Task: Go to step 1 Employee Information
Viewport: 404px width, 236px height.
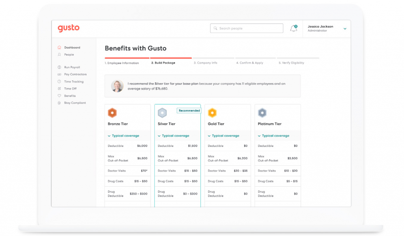Action: pyautogui.click(x=122, y=63)
